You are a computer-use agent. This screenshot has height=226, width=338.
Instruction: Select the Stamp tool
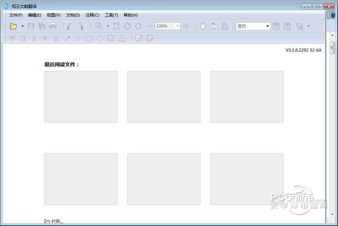pos(122,38)
